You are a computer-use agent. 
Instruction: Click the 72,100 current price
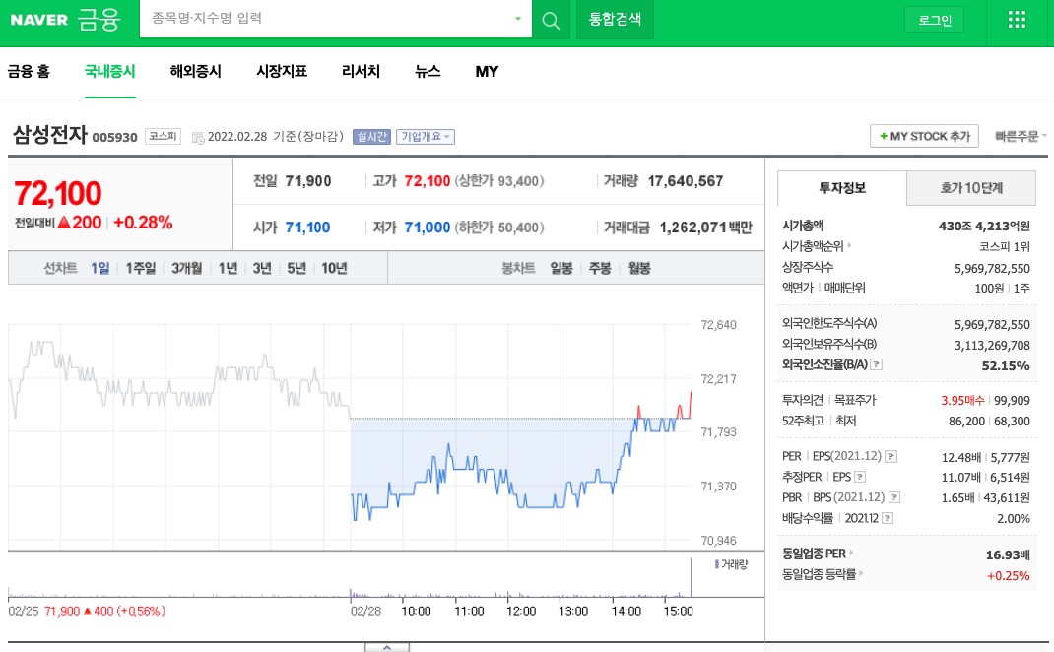click(x=58, y=194)
